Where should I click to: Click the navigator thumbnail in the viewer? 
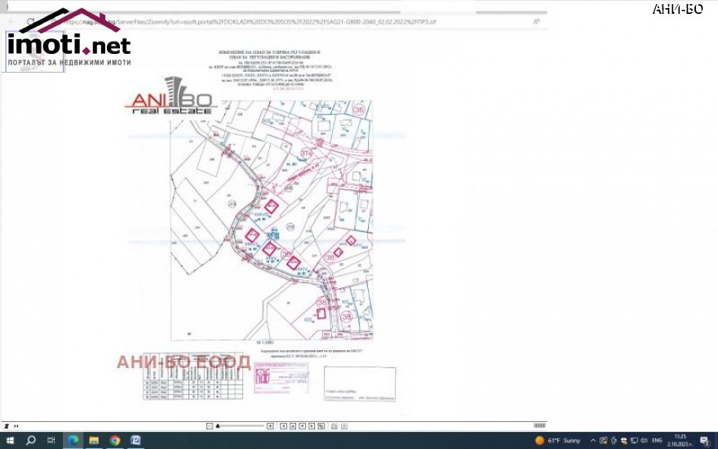click(35, 51)
